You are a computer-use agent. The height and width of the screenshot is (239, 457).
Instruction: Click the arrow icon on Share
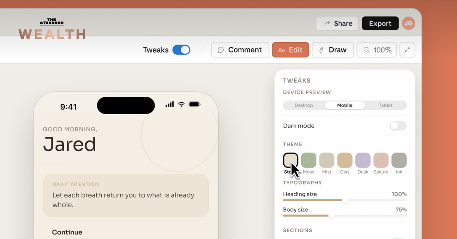click(327, 24)
